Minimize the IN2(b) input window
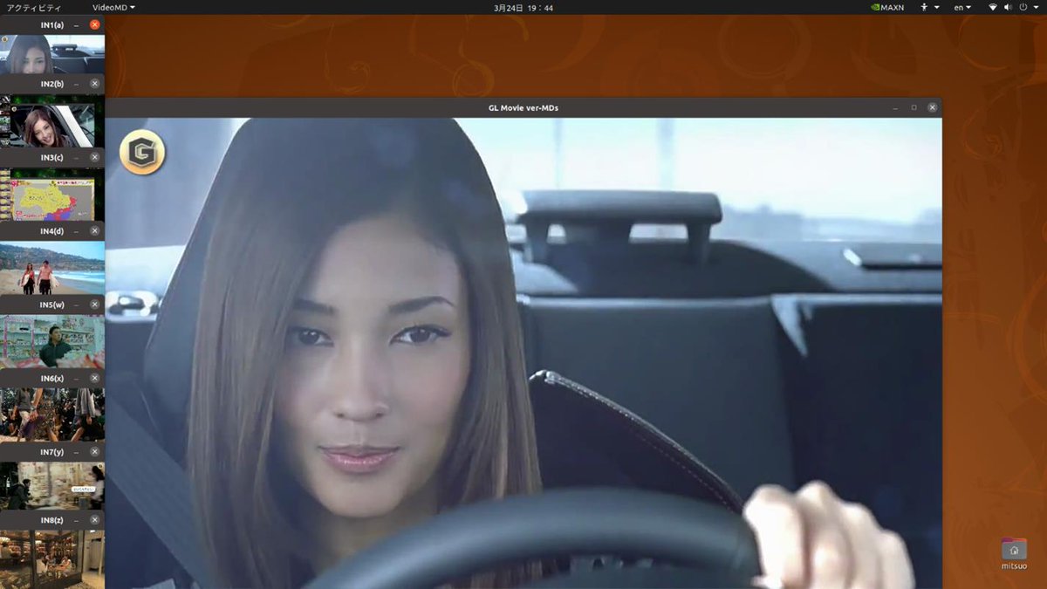Screen dimensions: 1047x589 coord(77,84)
